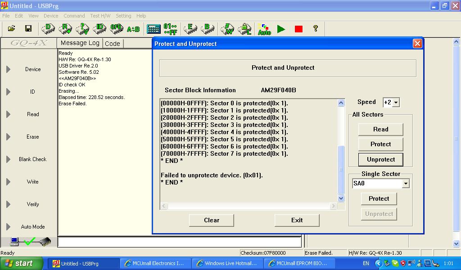Image resolution: width=461 pixels, height=270 pixels.
Task: Click the open file folder icon
Action: point(11,28)
